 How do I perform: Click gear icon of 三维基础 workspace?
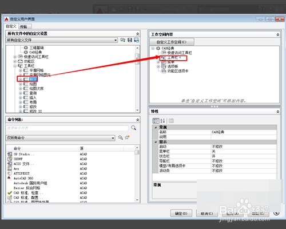[26, 48]
